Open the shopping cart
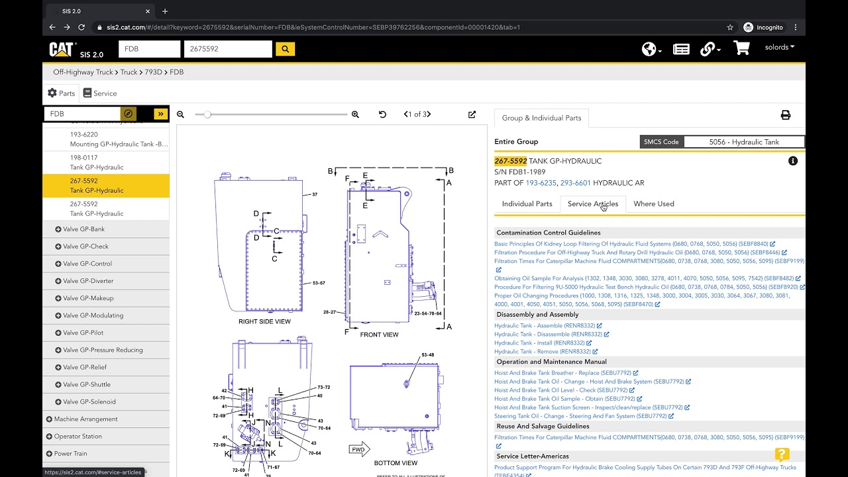The image size is (848, 477). coord(741,48)
